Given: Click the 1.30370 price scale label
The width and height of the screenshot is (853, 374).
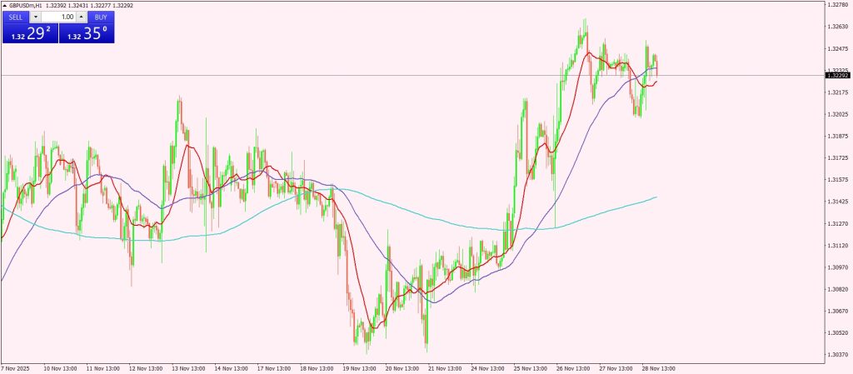Looking at the screenshot, I should 836,355.
